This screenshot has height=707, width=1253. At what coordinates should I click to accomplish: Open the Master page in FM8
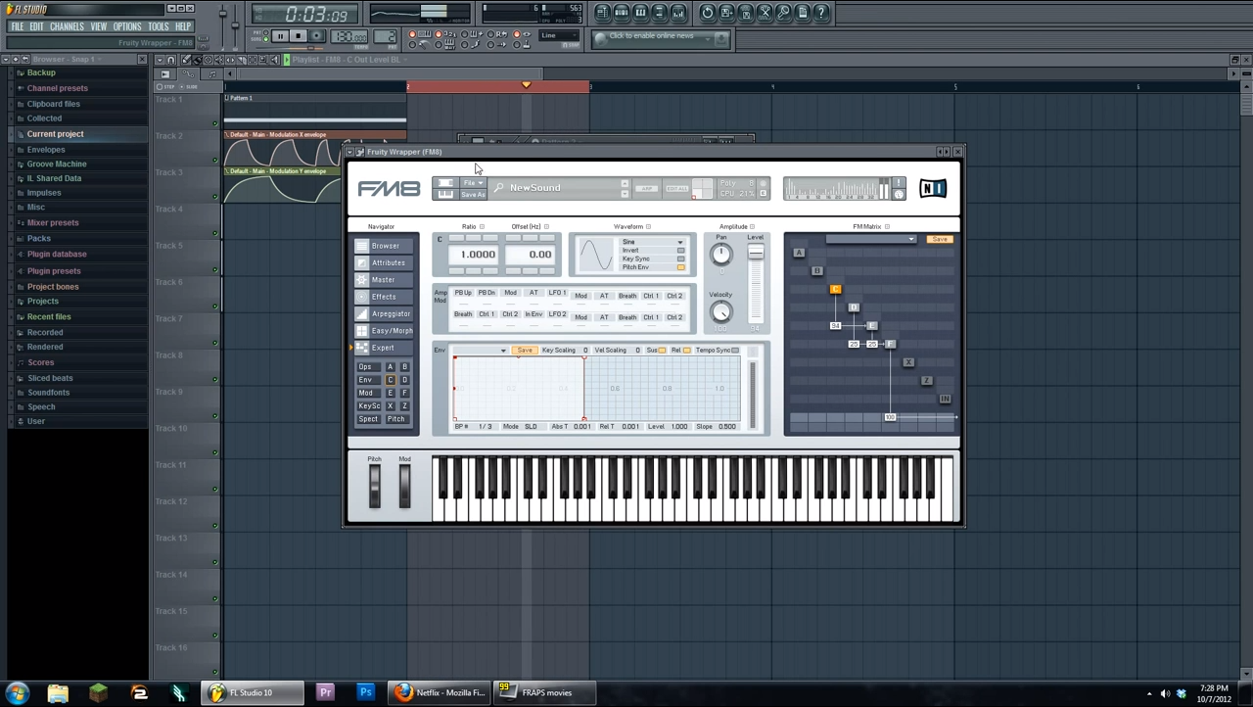coord(386,280)
